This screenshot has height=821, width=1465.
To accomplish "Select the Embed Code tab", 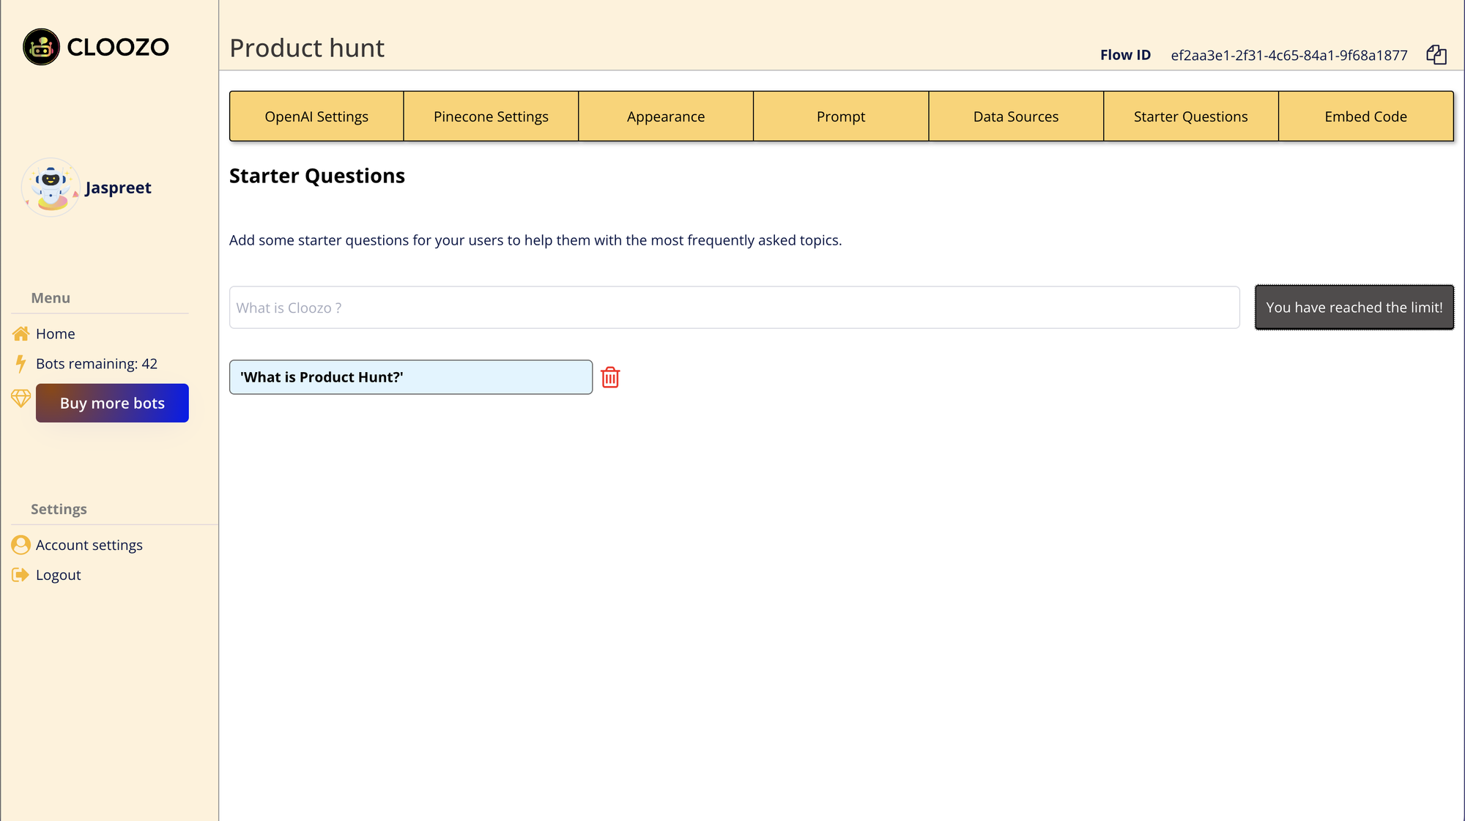I will [x=1365, y=116].
